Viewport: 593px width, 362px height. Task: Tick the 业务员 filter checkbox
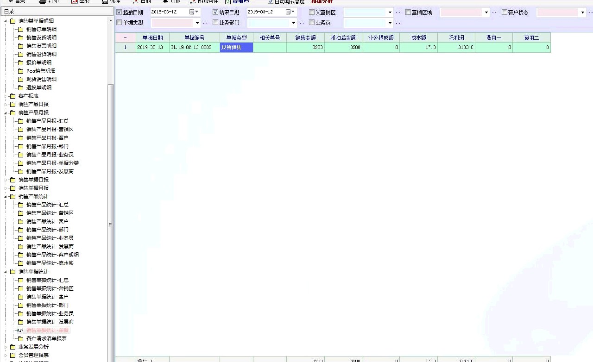point(312,22)
